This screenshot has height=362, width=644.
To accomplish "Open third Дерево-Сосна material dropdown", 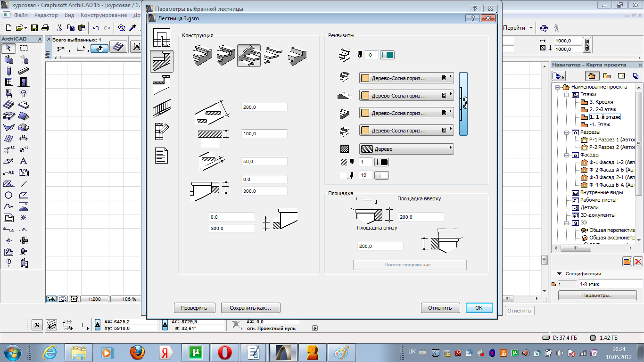I will tap(406, 113).
